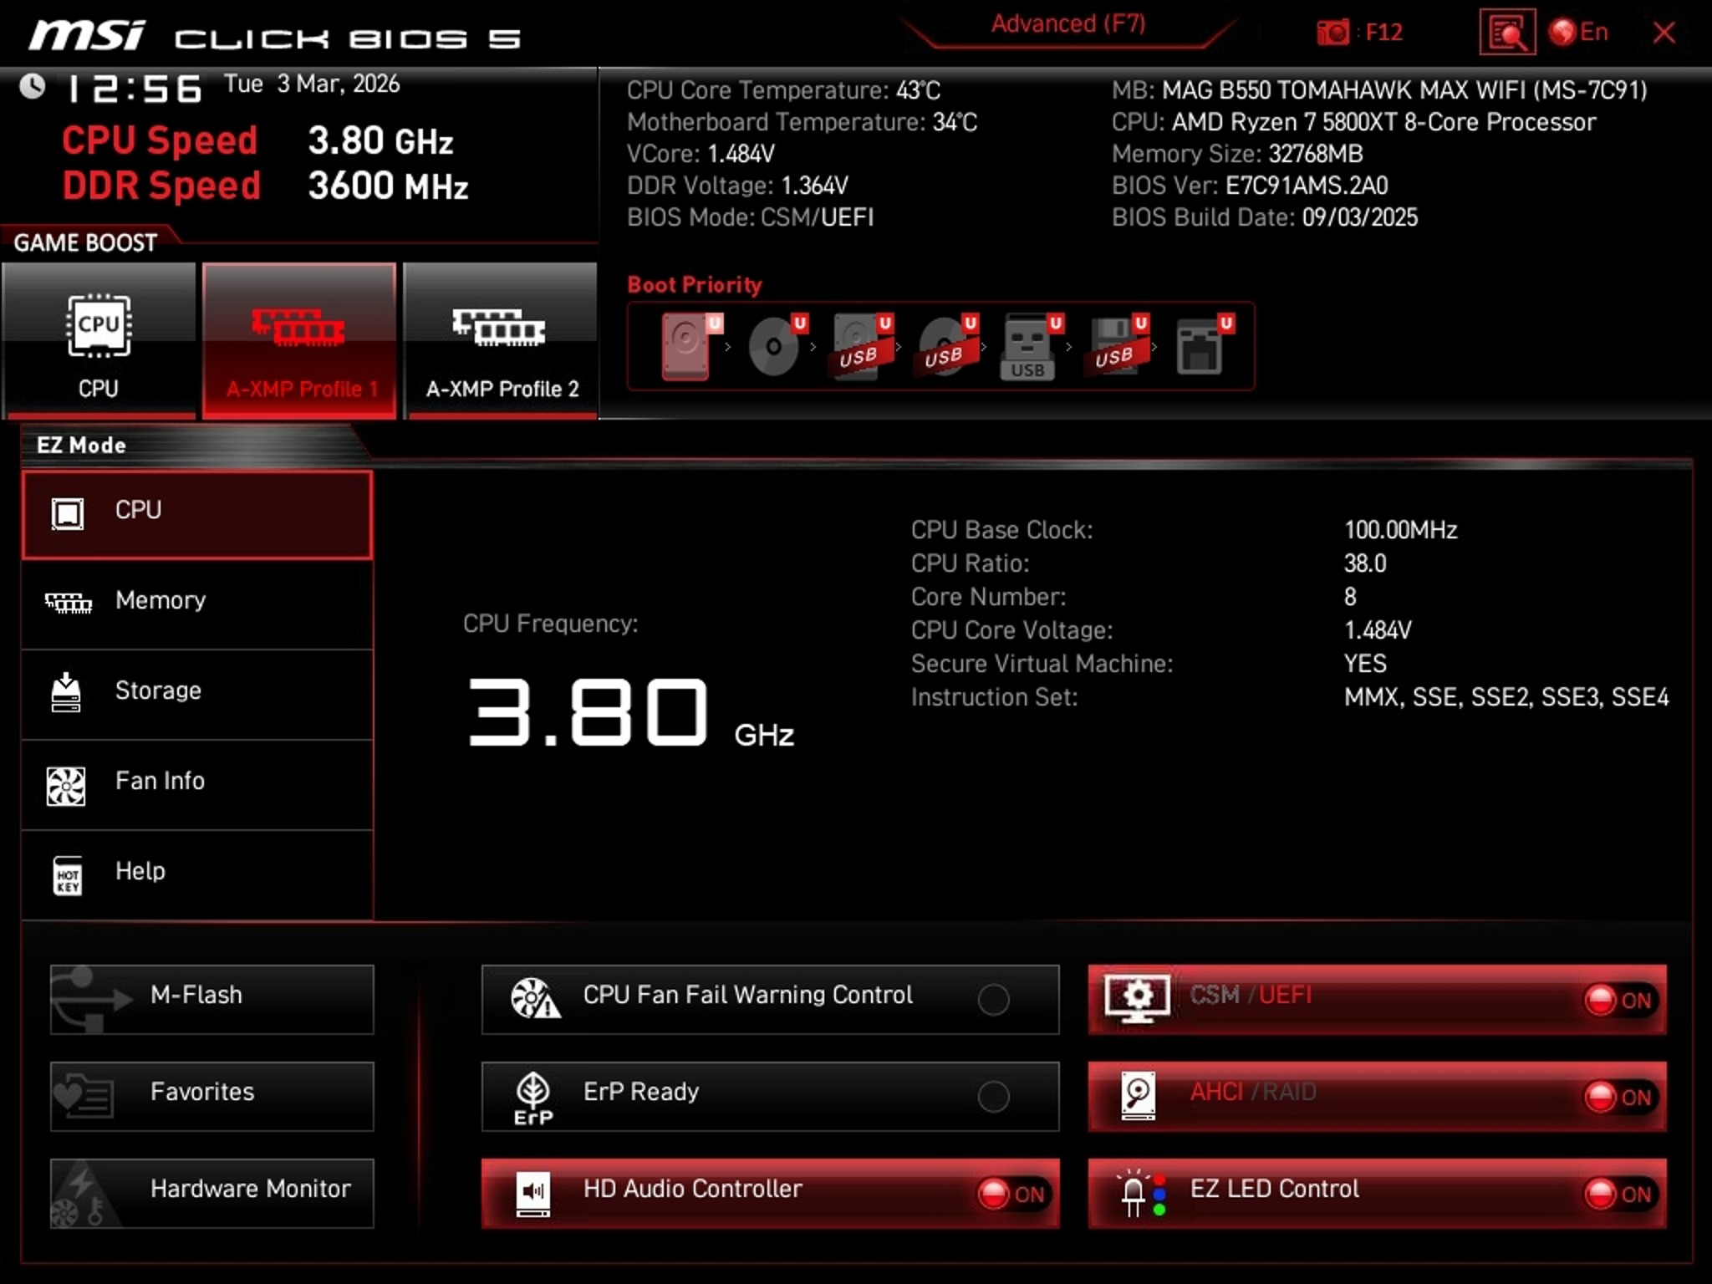Open the Fan Info tab
Screen dimensions: 1712x1284
(x=197, y=785)
